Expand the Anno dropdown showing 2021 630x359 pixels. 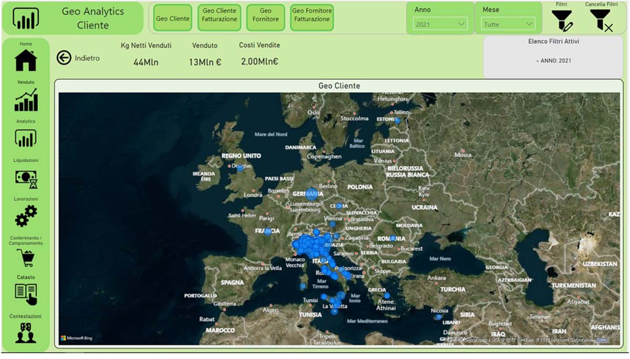pos(440,24)
